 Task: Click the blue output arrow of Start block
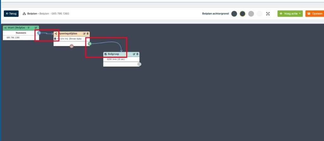(x=39, y=33)
